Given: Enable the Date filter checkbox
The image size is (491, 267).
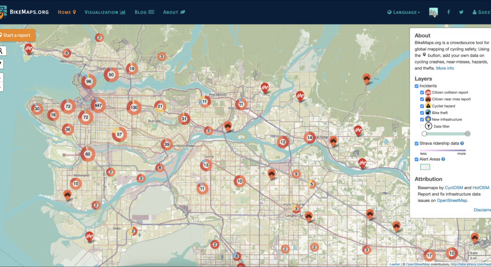Looking at the screenshot, I should (x=422, y=126).
